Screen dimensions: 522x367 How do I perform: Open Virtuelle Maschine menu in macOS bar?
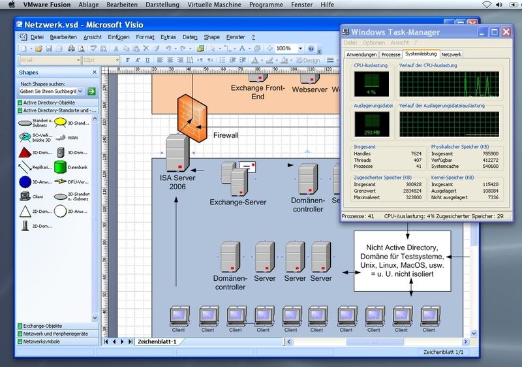[x=215, y=5]
